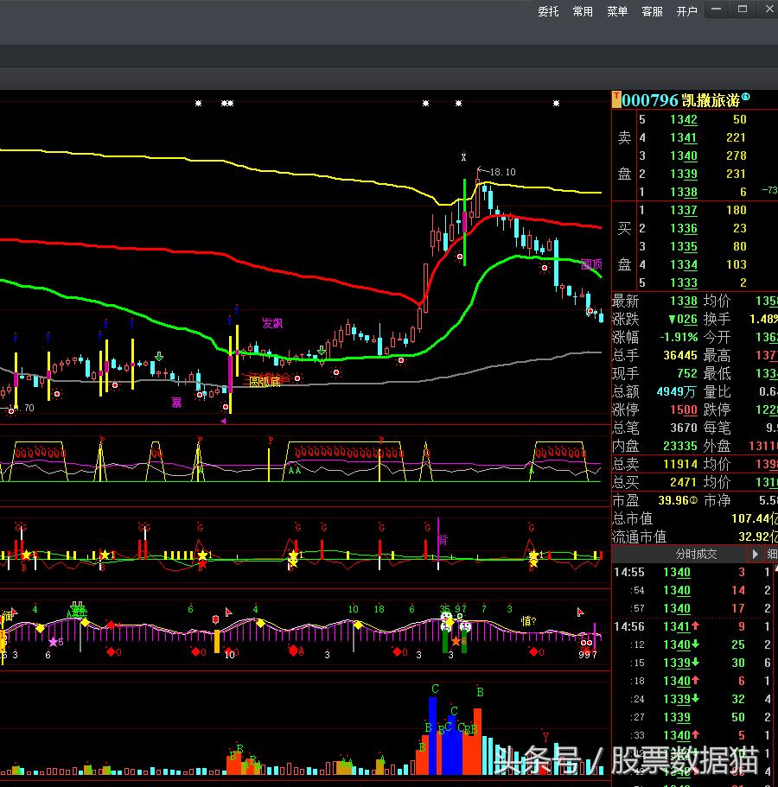Click the 圆顶 pattern label on chart

591,264
